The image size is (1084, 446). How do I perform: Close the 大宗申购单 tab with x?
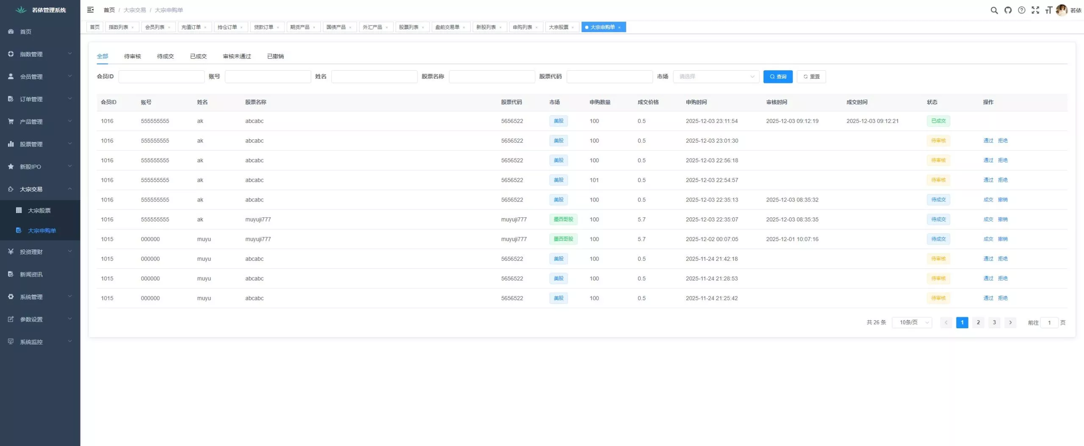point(619,28)
